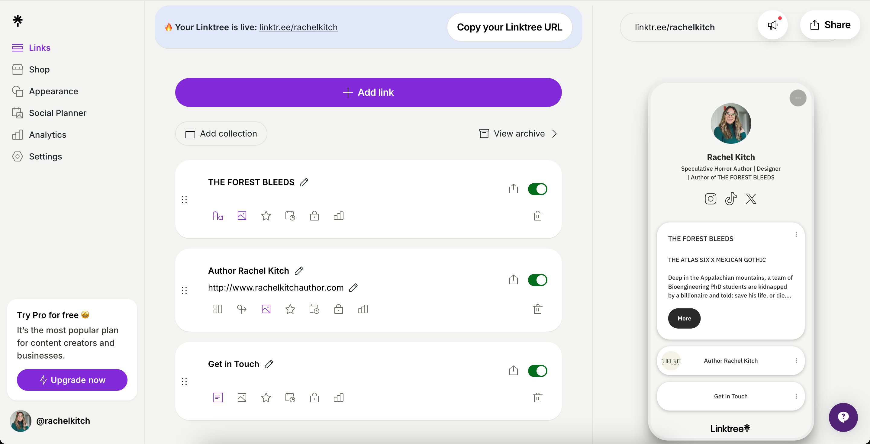Open the gray ellipsis menu on the phone preview
This screenshot has height=444, width=870.
coord(798,98)
